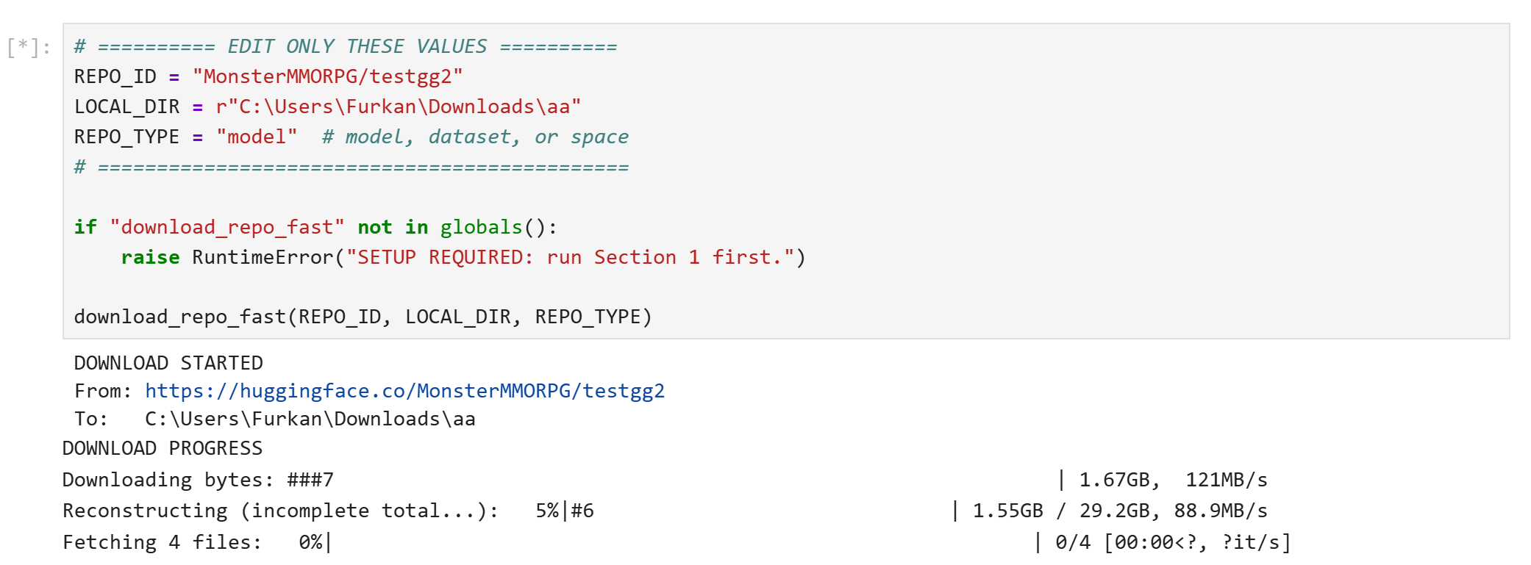The width and height of the screenshot is (1531, 565).
Task: Click the LOCAL_DIR path string
Action: coord(398,107)
